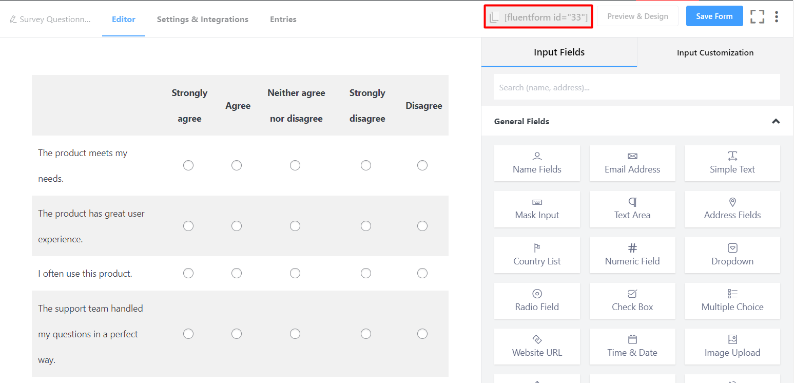This screenshot has width=794, height=383.
Task: Add a Dropdown field
Action: pos(732,255)
